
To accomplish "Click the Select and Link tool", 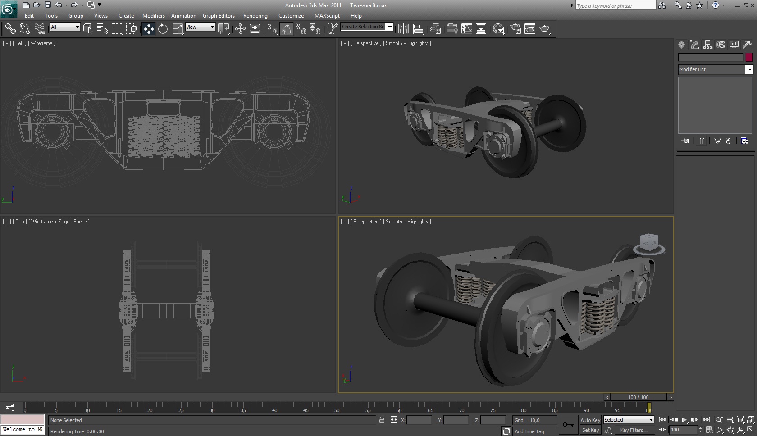I will click(x=10, y=29).
